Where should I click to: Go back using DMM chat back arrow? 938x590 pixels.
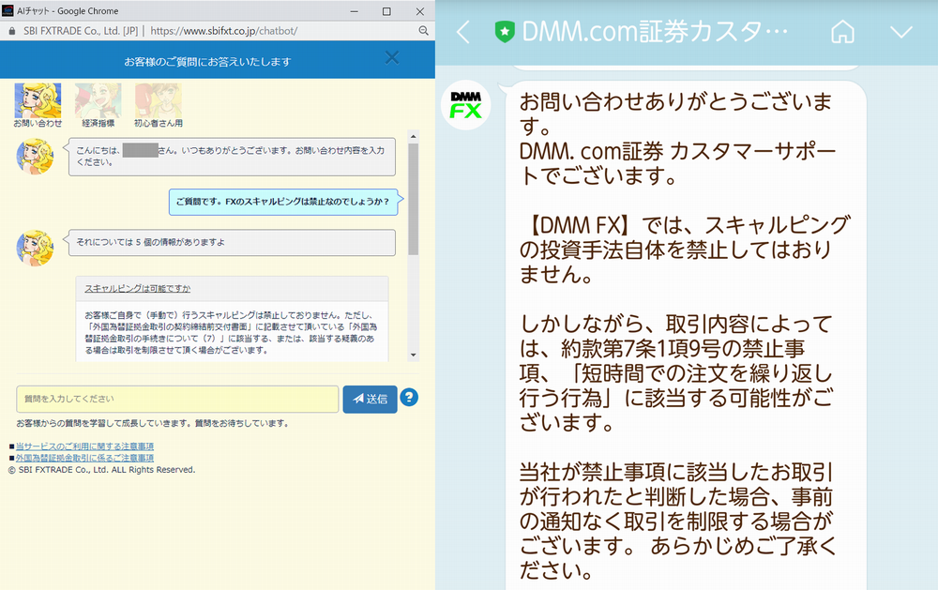(x=463, y=32)
